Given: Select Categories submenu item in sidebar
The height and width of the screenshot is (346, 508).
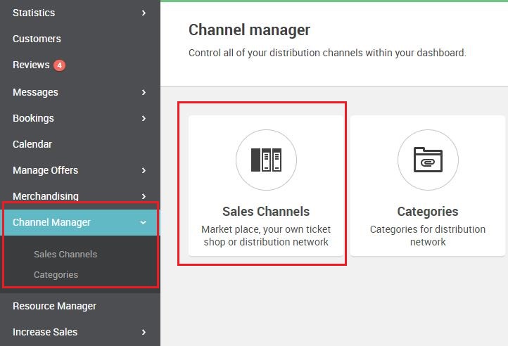Looking at the screenshot, I should click(x=56, y=275).
